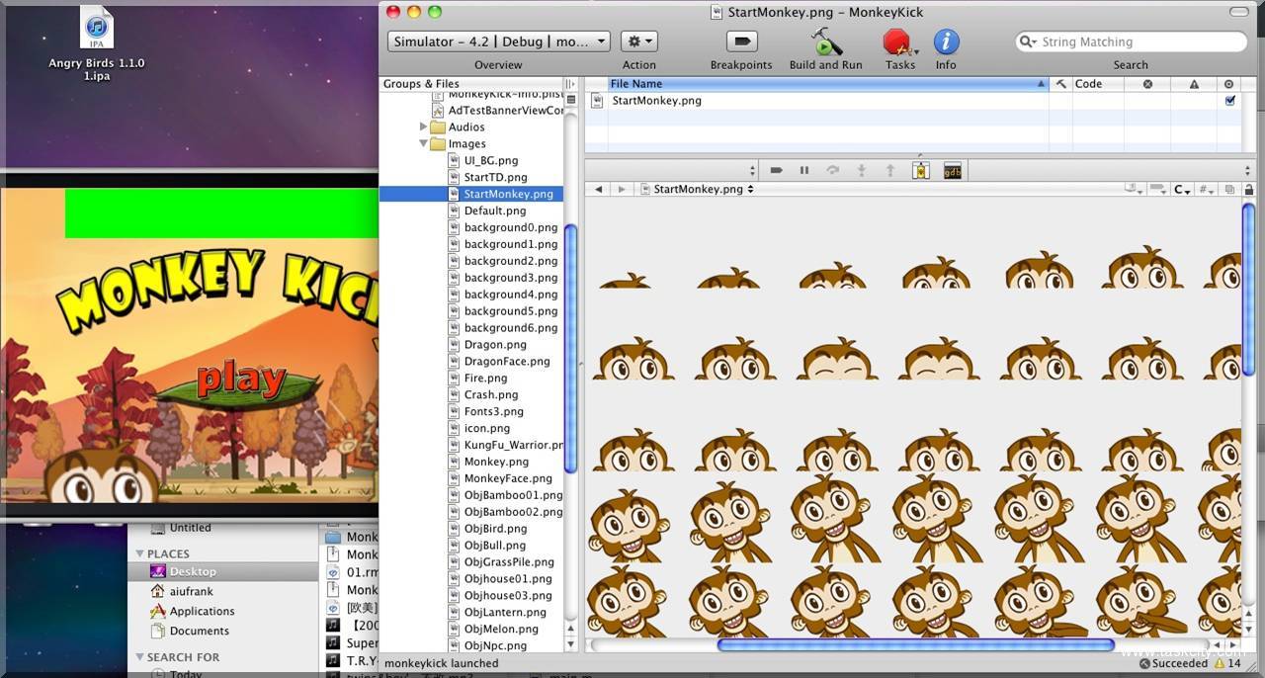
Task: Select ObjMelon.png
Action: pyautogui.click(x=501, y=629)
